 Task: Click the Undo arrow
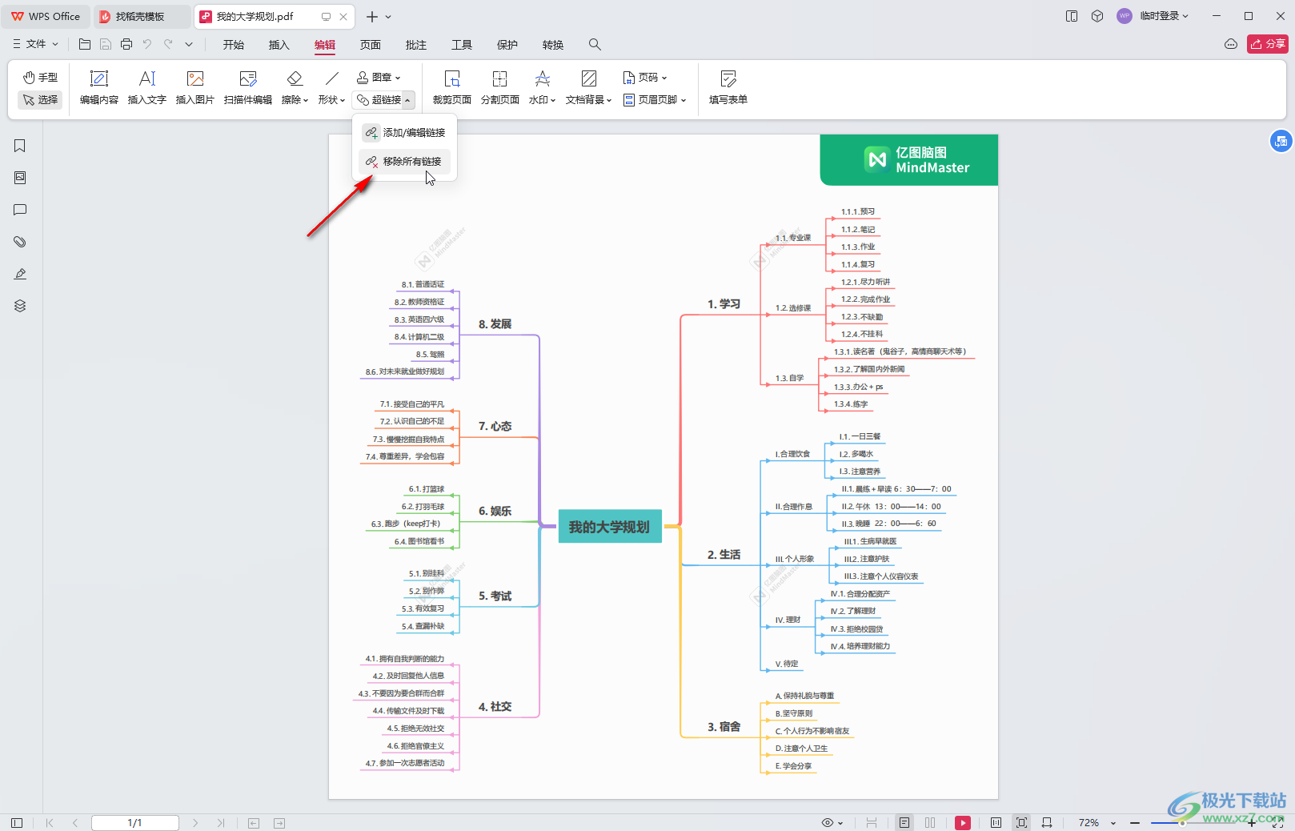(147, 44)
